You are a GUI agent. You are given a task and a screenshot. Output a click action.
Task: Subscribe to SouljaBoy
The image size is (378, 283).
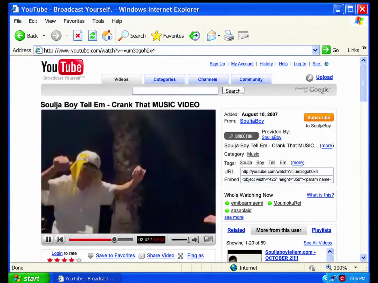tap(319, 117)
